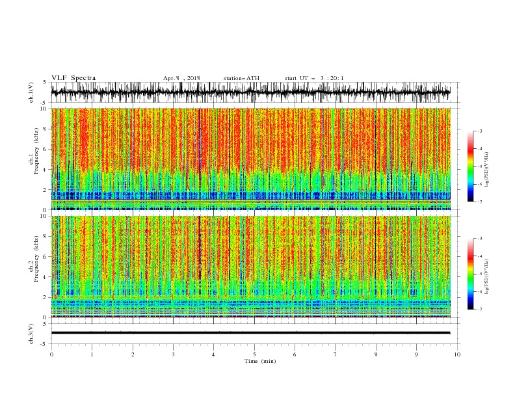
Task: Click the time axis tick label "5"
Action: (x=254, y=354)
